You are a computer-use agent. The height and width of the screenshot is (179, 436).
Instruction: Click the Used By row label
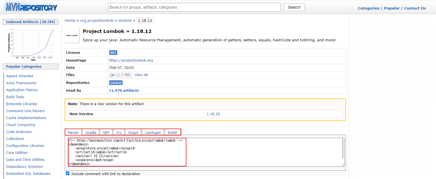73,90
